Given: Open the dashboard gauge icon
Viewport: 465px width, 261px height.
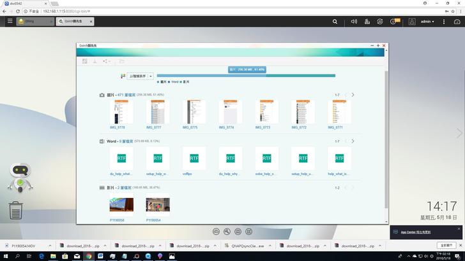Looking at the screenshot, I should point(457,22).
